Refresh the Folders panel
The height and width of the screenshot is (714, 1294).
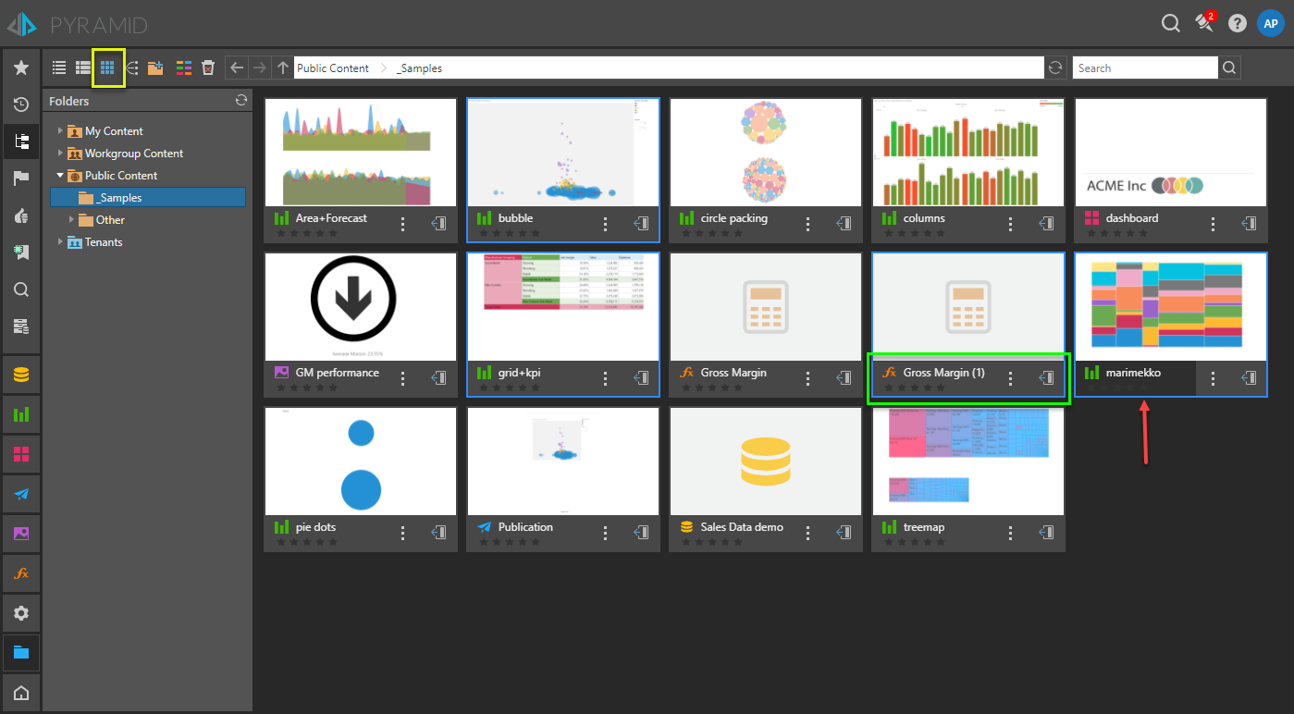coord(241,100)
